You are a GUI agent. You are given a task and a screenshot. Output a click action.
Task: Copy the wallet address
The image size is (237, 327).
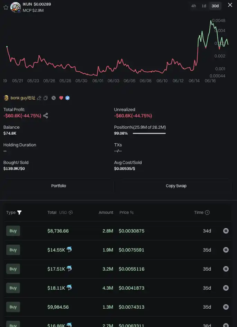pyautogui.click(x=46, y=98)
